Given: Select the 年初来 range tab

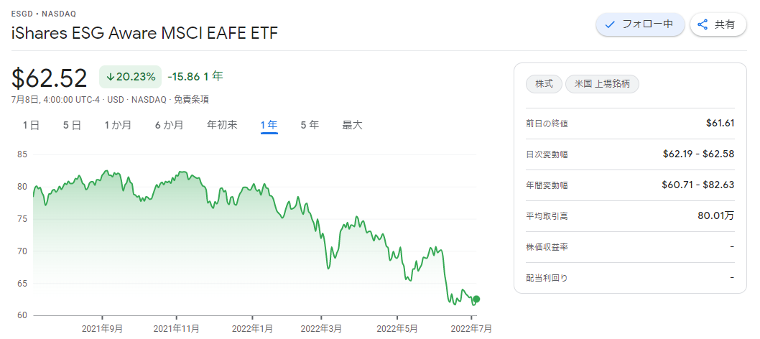Looking at the screenshot, I should click(x=222, y=126).
